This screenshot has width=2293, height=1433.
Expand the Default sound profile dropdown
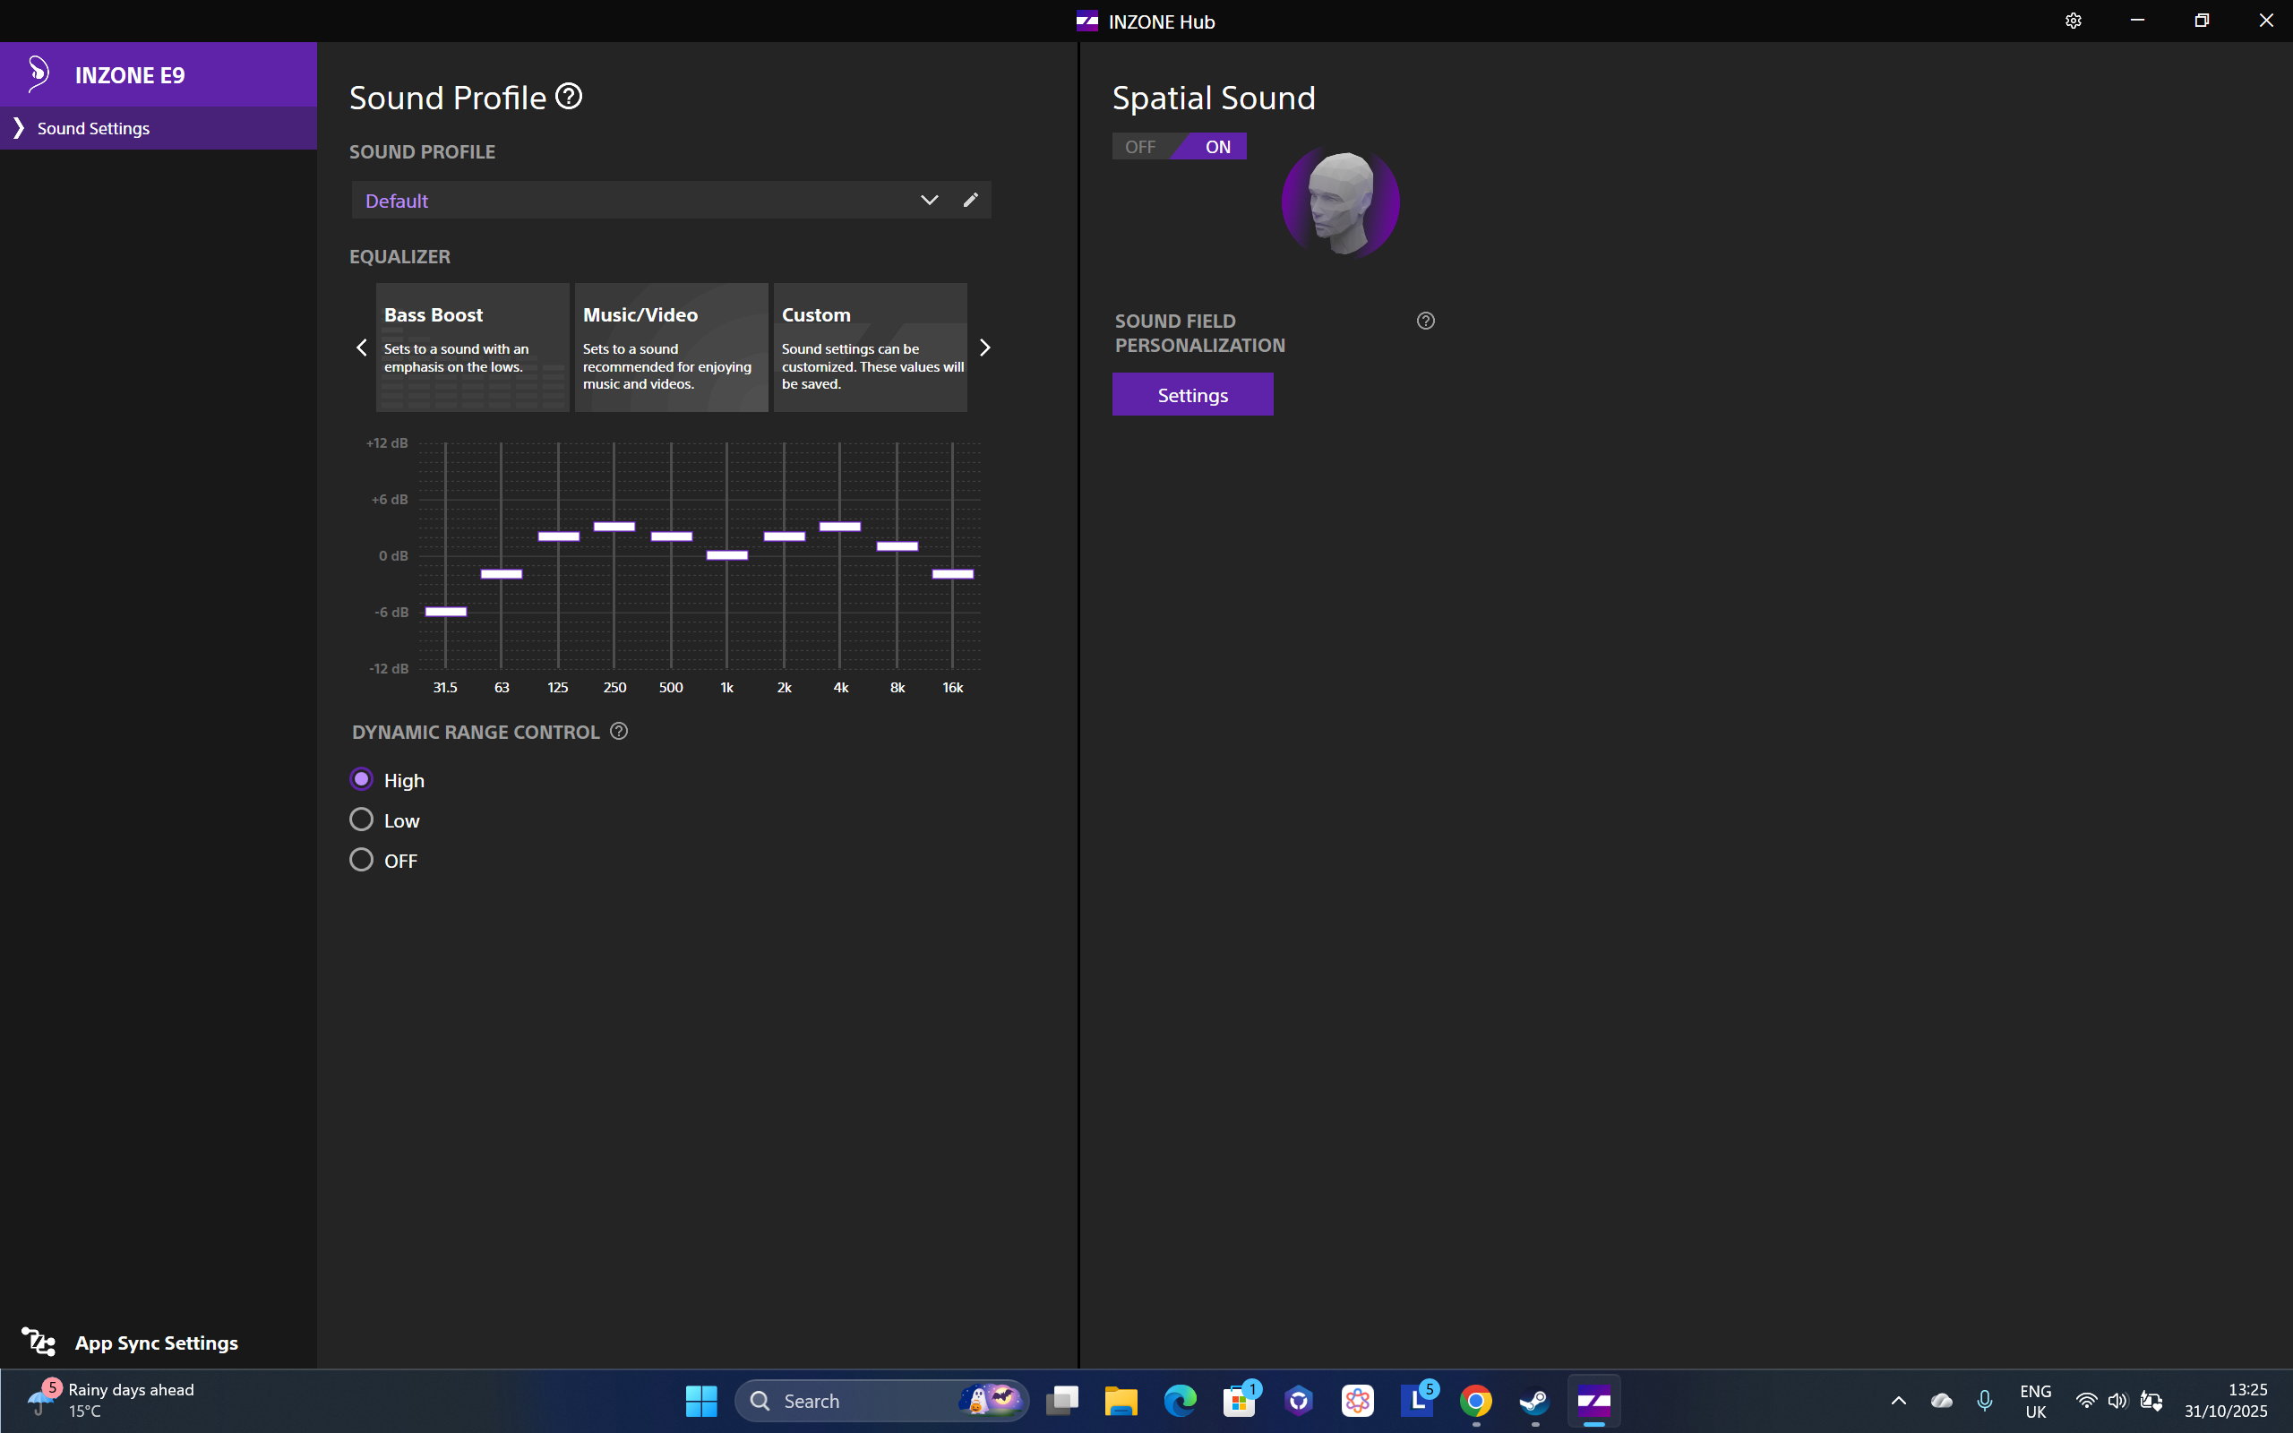pyautogui.click(x=929, y=200)
